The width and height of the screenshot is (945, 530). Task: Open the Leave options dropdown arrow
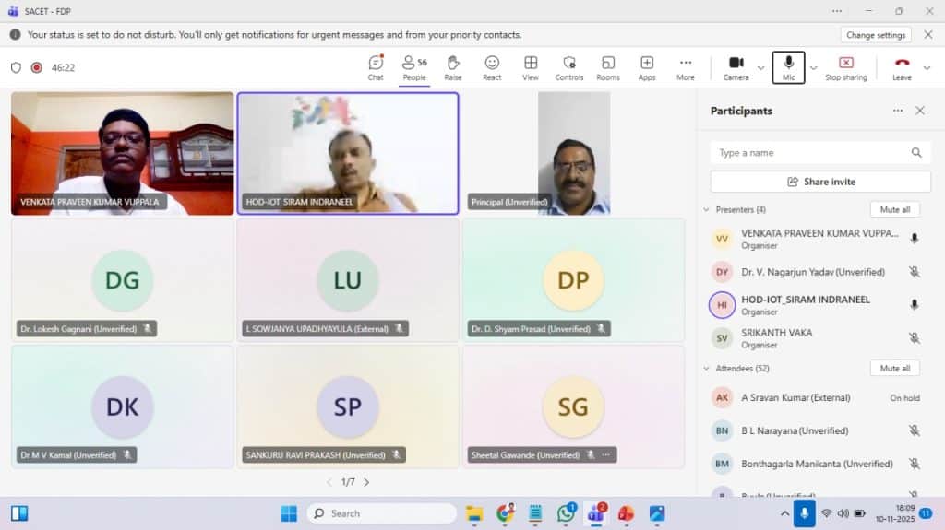click(x=927, y=68)
